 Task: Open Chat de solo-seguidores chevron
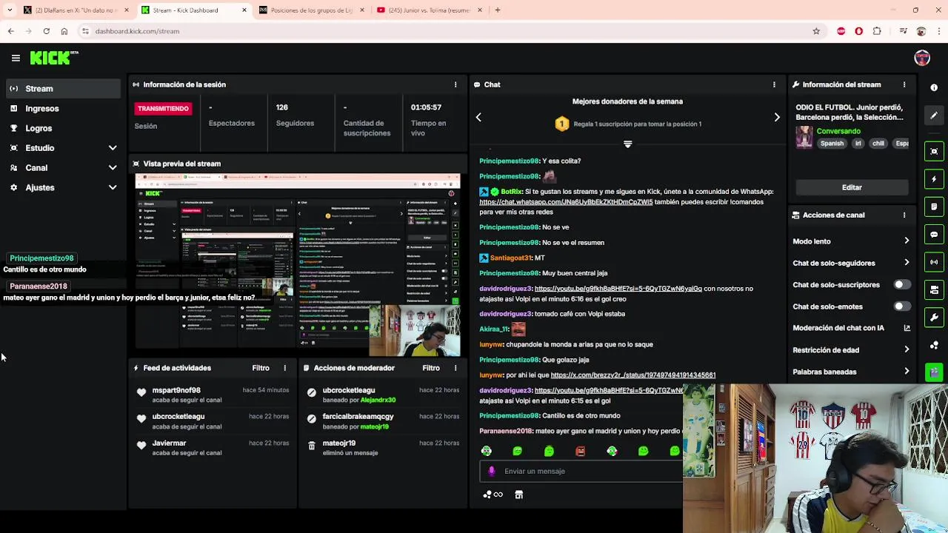coord(907,263)
